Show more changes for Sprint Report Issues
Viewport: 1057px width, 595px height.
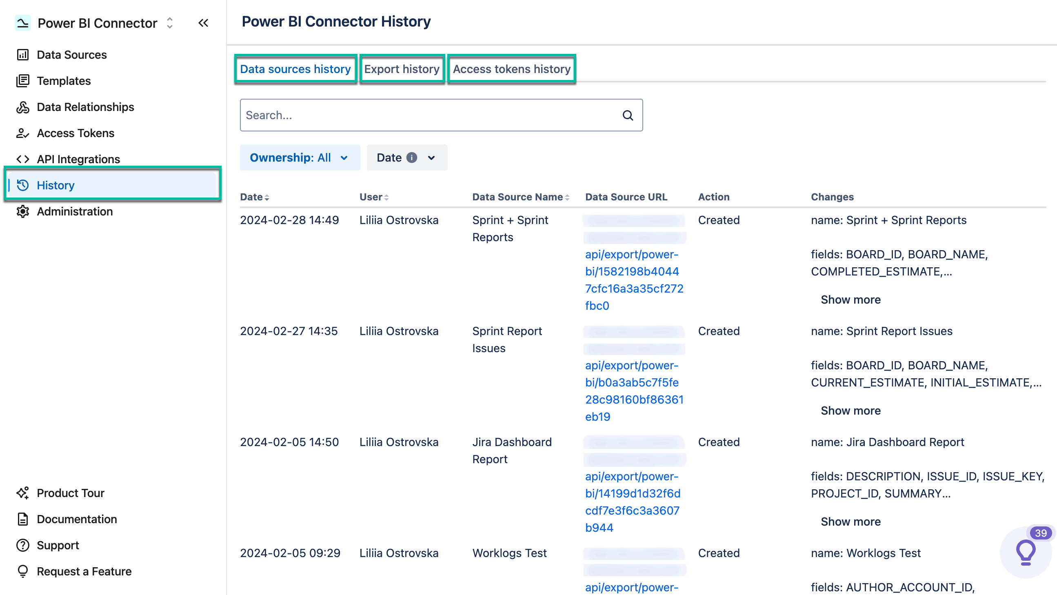(x=850, y=411)
